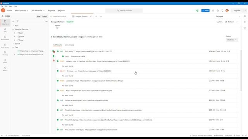Open the Test mock environment dropdown
248x139 pixels.
228,16
